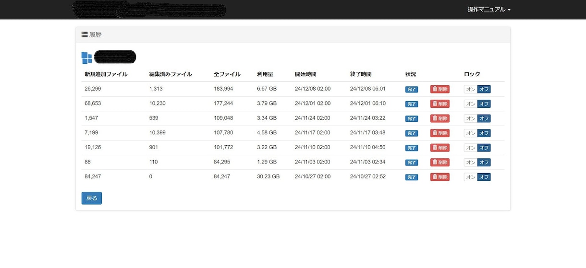
Task: Turn lock オン for the 24/11/03 row
Action: [x=471, y=162]
